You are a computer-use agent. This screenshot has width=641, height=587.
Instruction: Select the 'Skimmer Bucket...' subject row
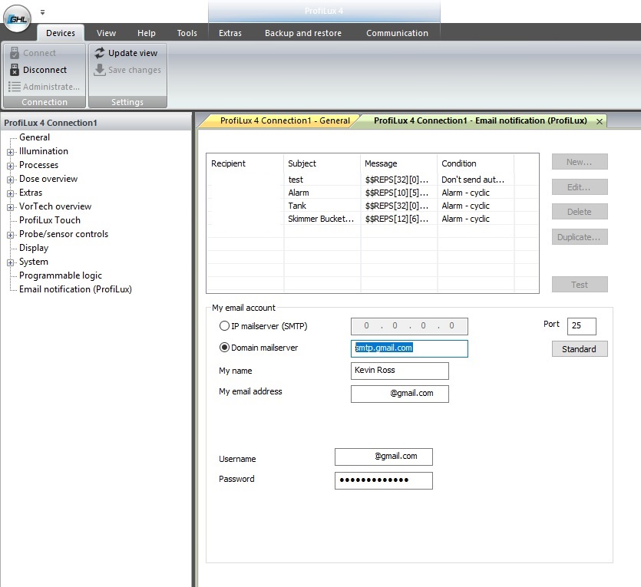[x=321, y=219]
